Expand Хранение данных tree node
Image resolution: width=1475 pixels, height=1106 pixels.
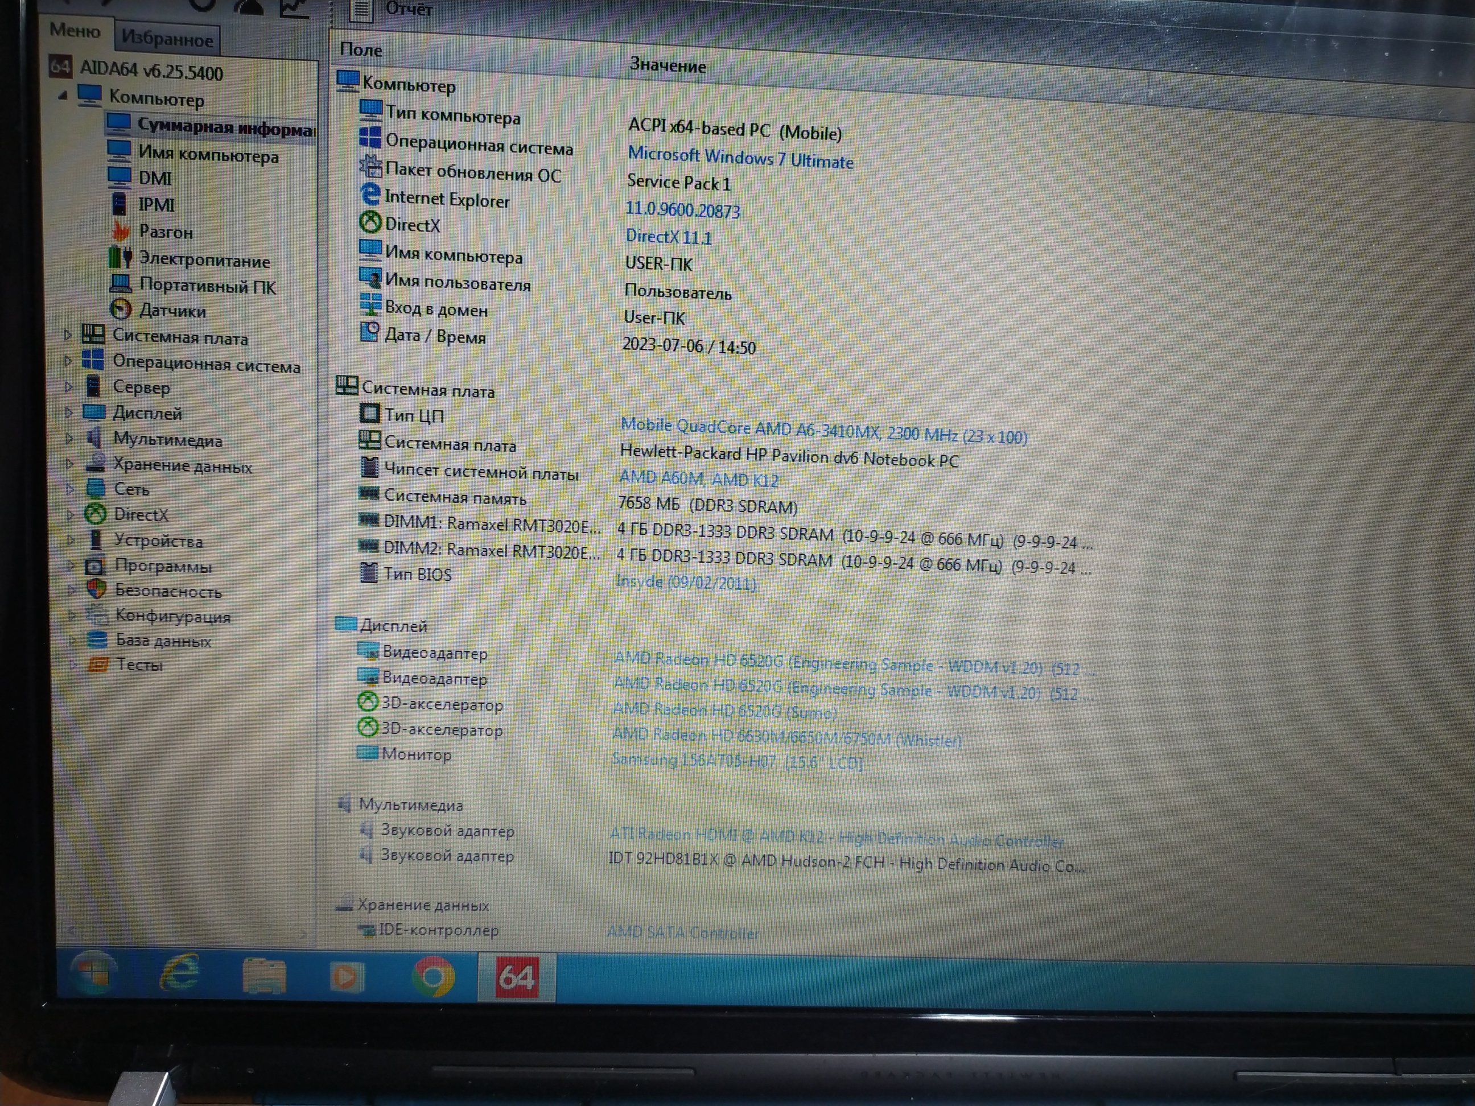(x=69, y=463)
